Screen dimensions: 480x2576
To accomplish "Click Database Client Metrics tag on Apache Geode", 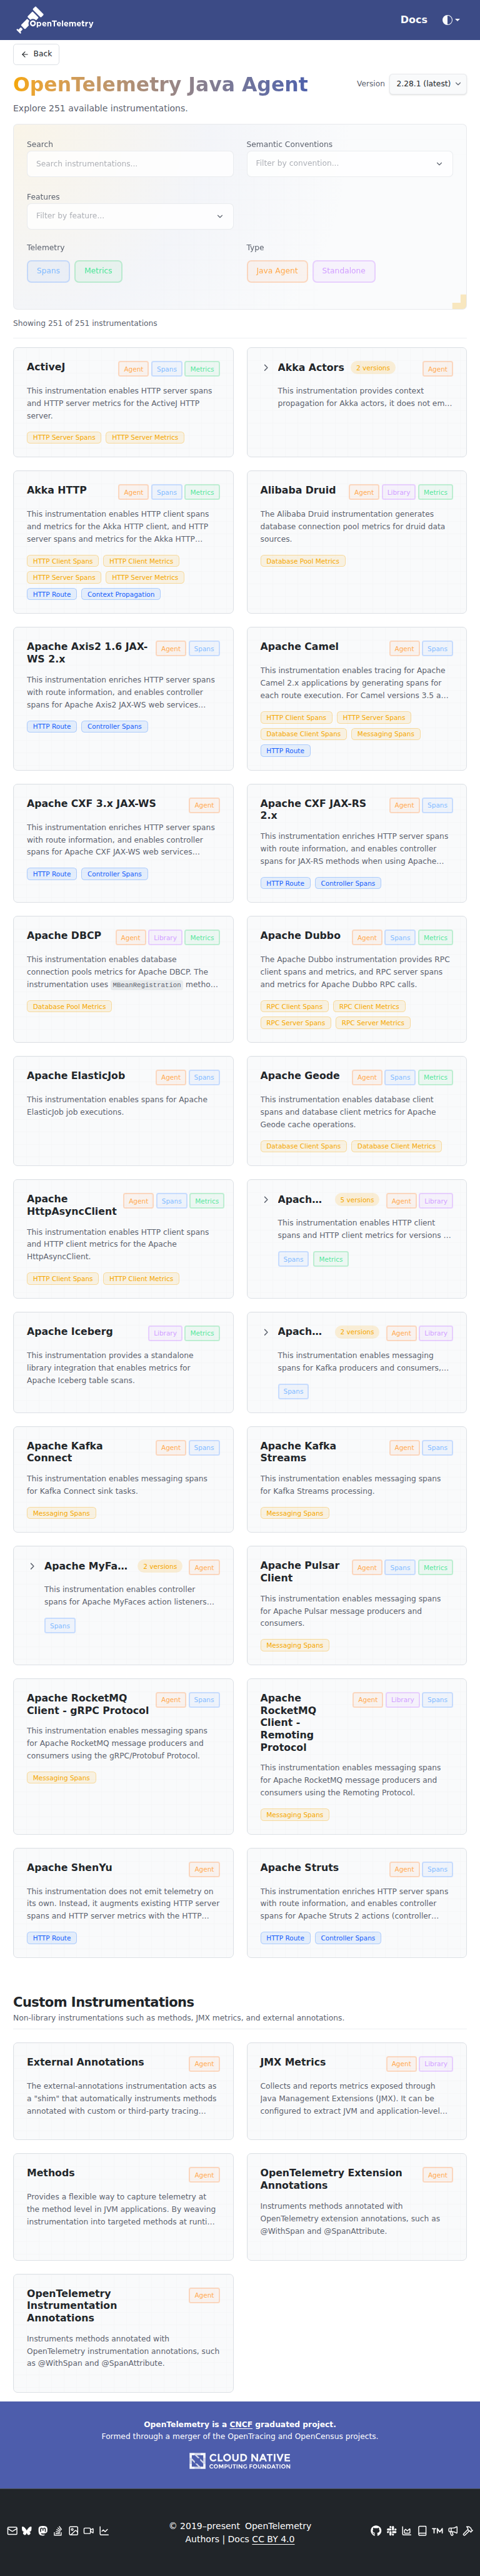I will pyautogui.click(x=396, y=1146).
